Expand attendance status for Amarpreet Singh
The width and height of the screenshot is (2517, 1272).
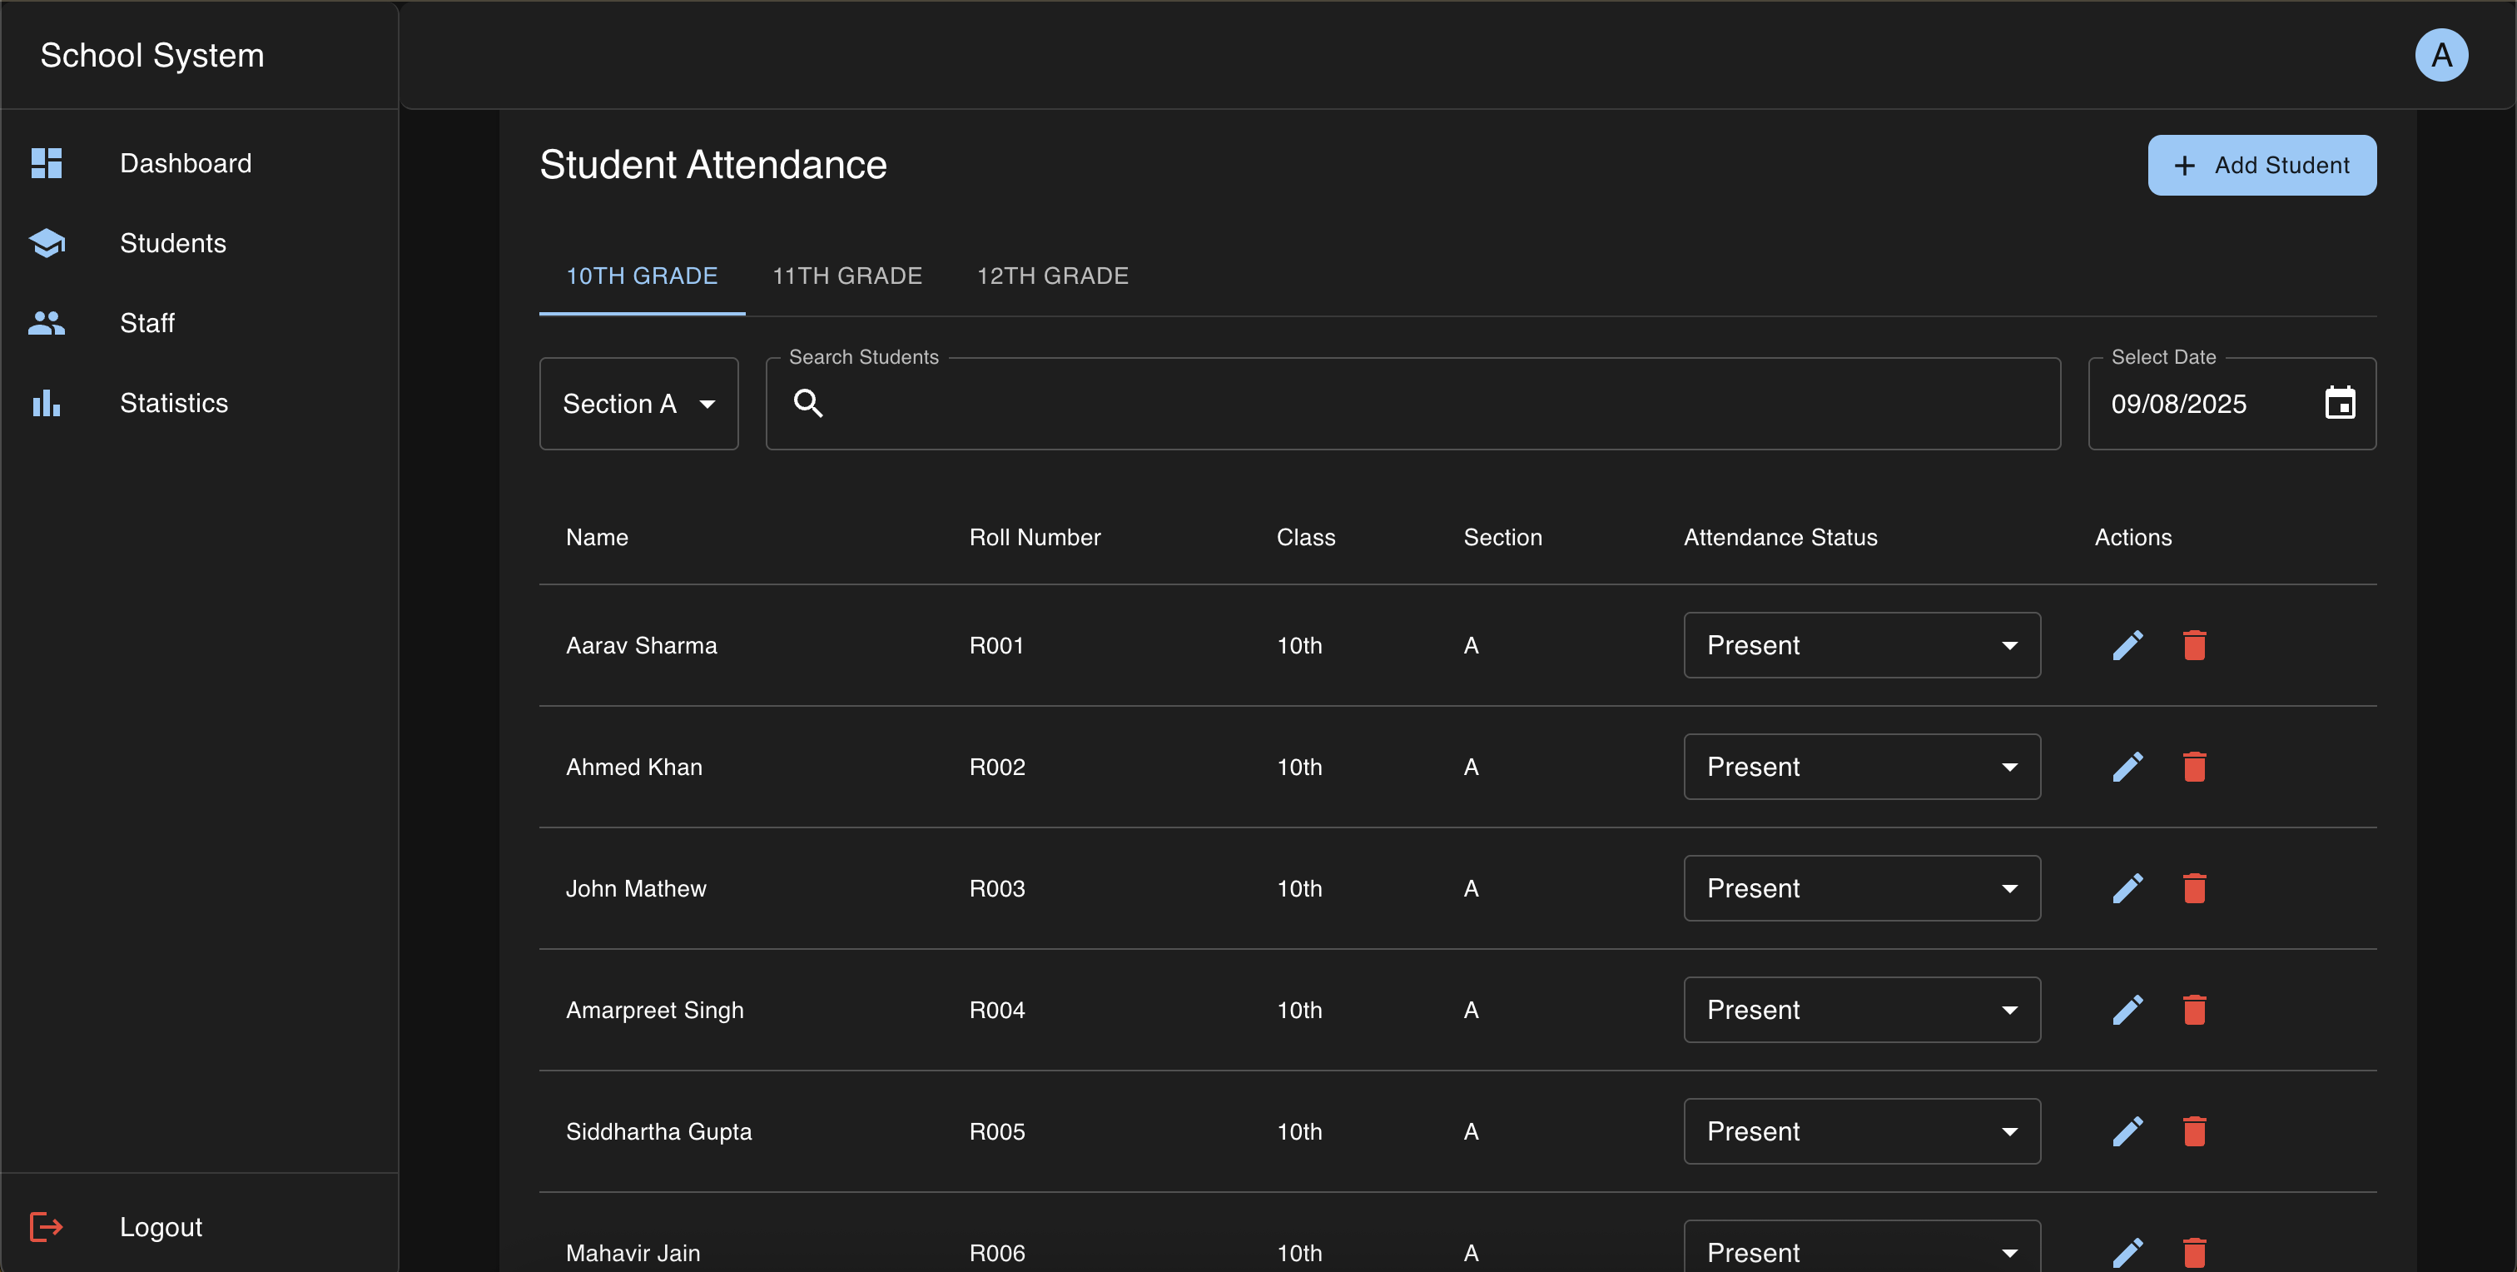[1860, 1010]
